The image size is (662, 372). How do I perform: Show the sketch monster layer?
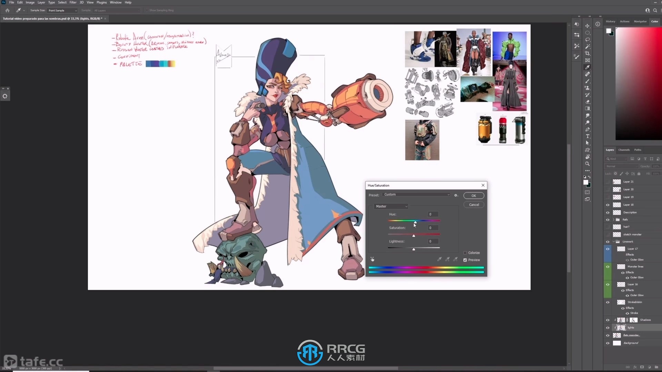(x=608, y=235)
